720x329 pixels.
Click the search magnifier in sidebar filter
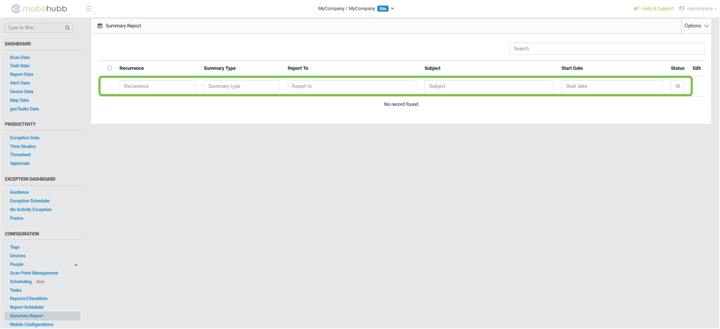67,28
